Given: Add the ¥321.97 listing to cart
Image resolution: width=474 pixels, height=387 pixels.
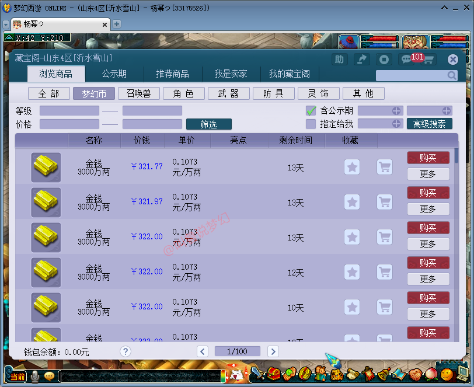Looking at the screenshot, I should point(385,203).
